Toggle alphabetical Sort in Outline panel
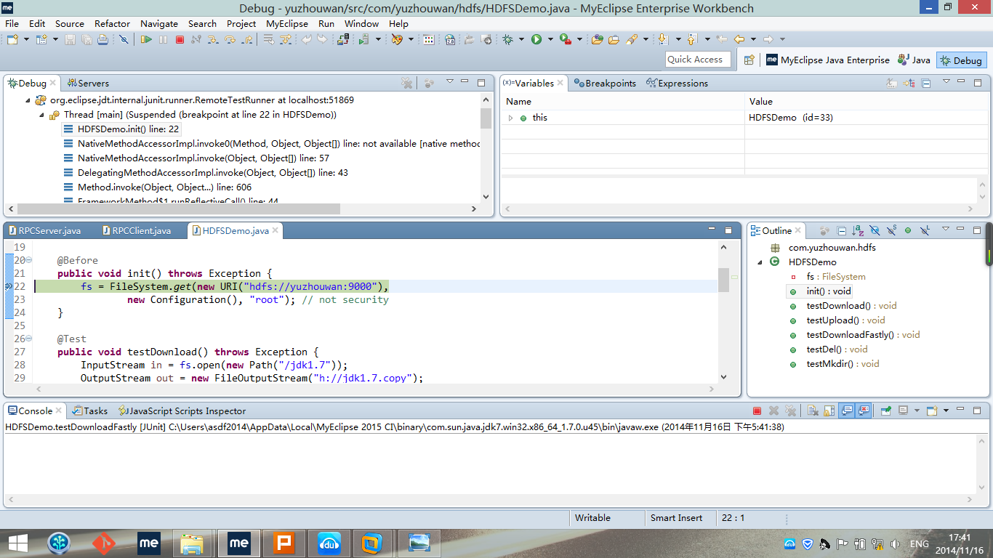The image size is (993, 558). pyautogui.click(x=858, y=231)
